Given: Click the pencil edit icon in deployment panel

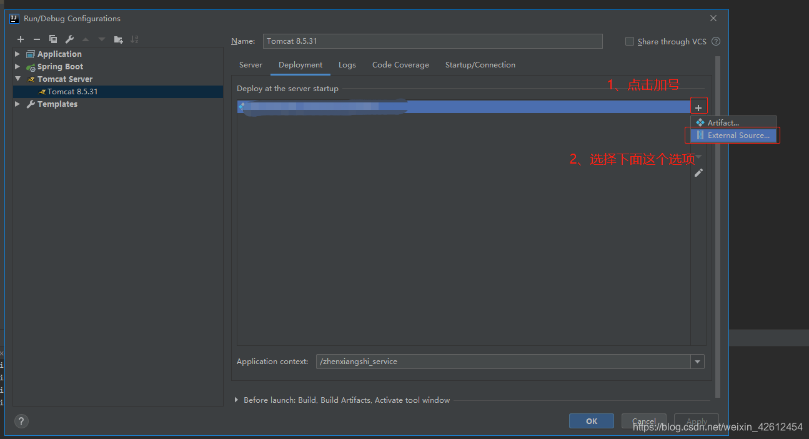Looking at the screenshot, I should pyautogui.click(x=698, y=173).
